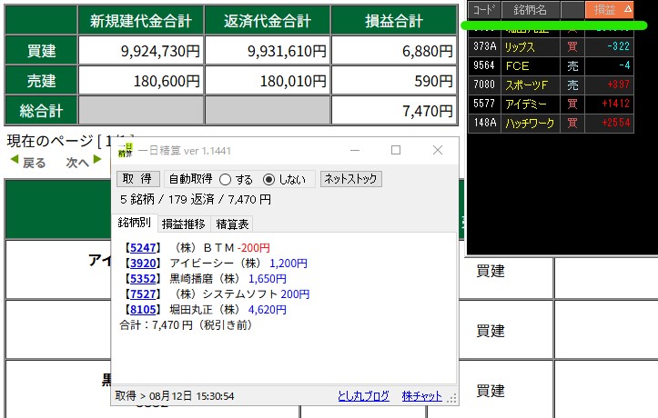Screen dimensions: 658x418
Task: Maximize the 一日精算 window
Action: click(x=396, y=150)
